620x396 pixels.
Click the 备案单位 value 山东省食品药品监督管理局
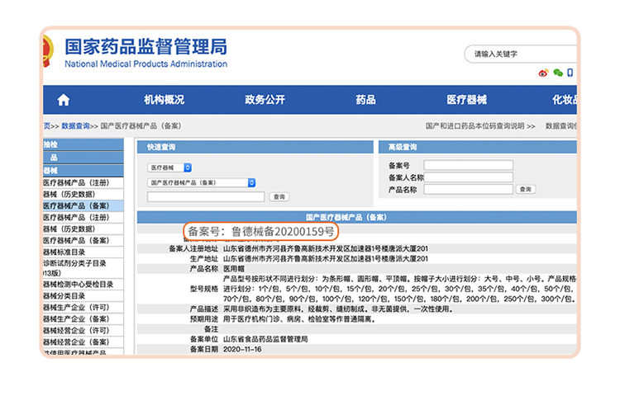point(265,339)
